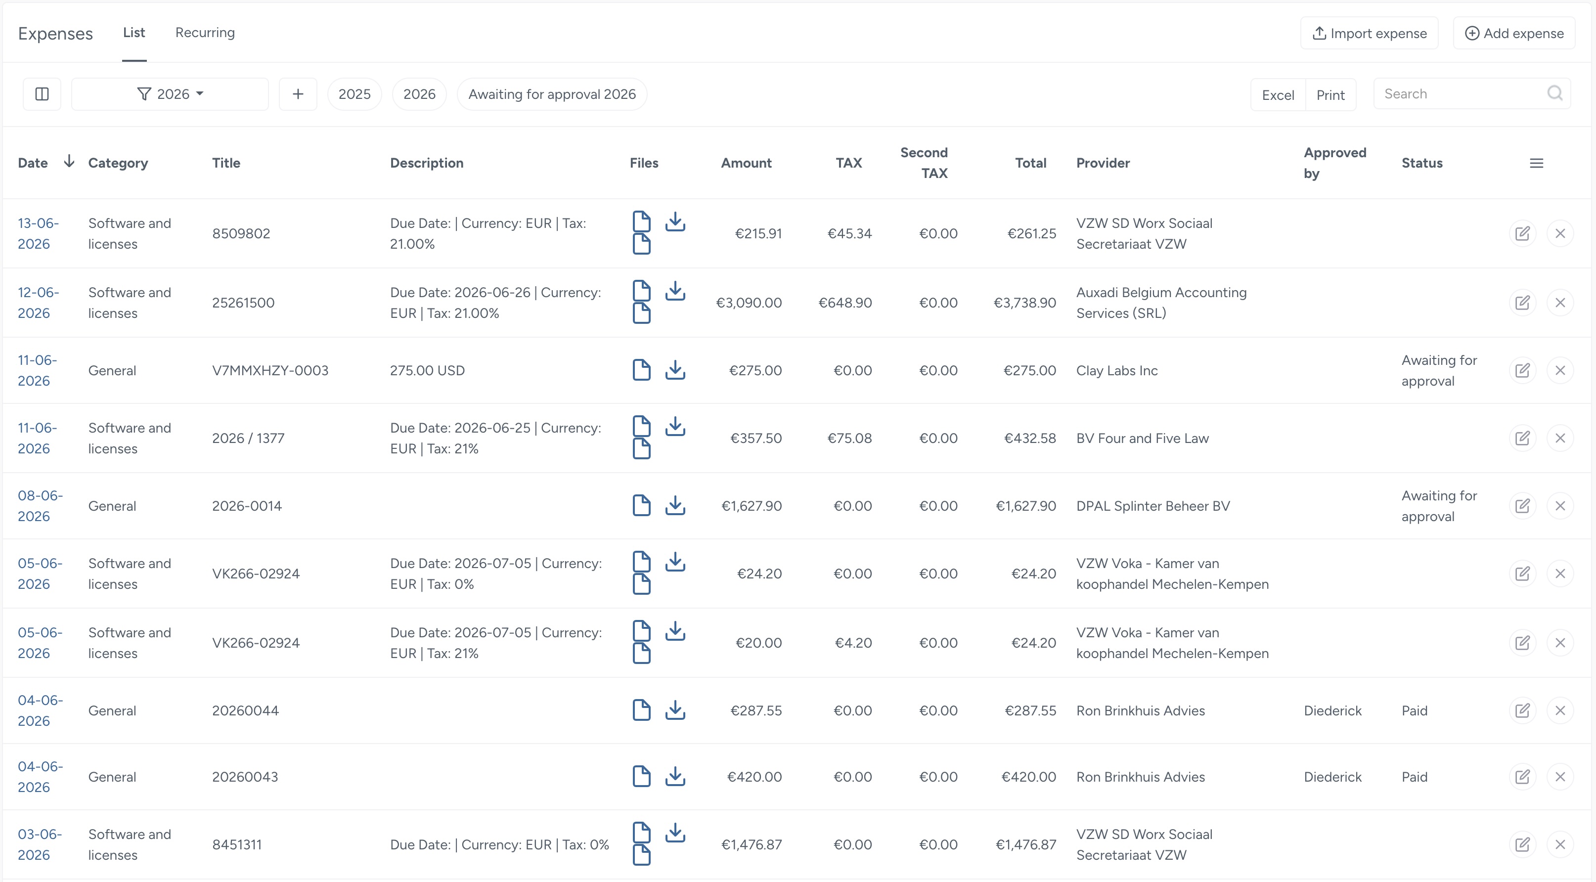Click the search magnifier icon
This screenshot has width=1596, height=882.
1554,93
